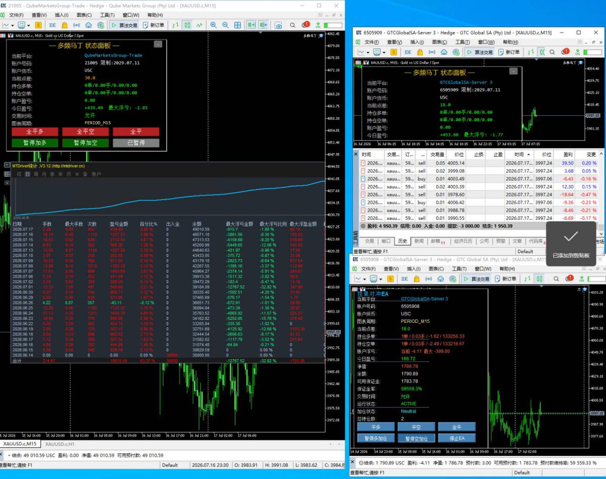Open the 工具(T) menu in Qube Markets window
The image size is (606, 479).
tap(107, 15)
